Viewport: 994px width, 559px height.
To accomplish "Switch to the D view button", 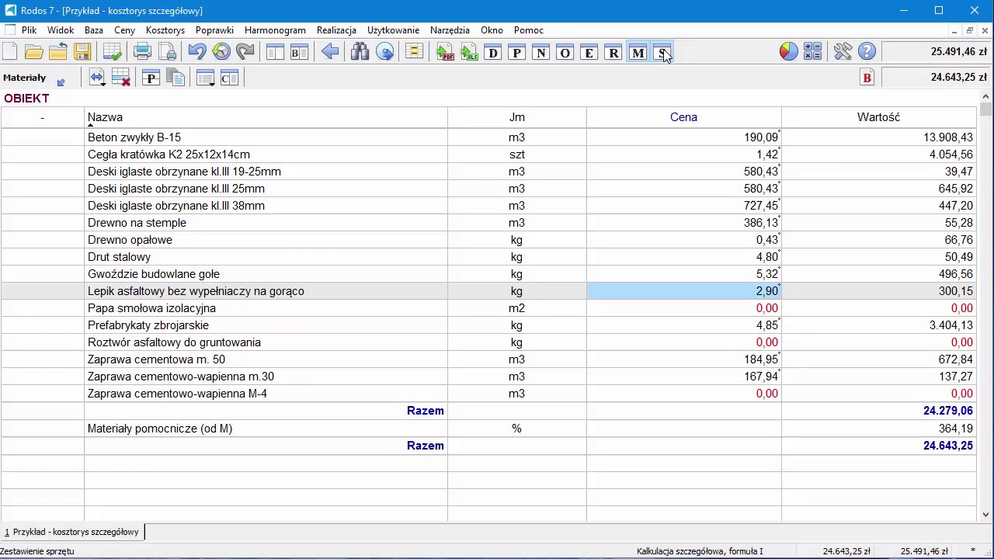I will pos(493,52).
